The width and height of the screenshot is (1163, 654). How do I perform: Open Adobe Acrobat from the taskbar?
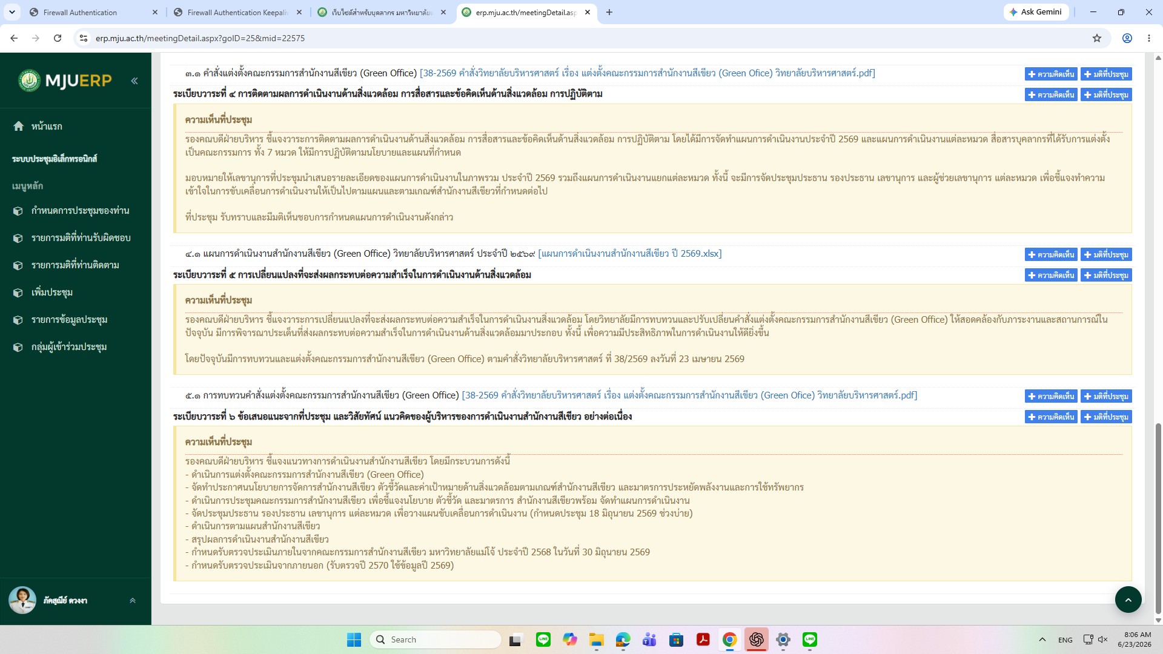703,639
